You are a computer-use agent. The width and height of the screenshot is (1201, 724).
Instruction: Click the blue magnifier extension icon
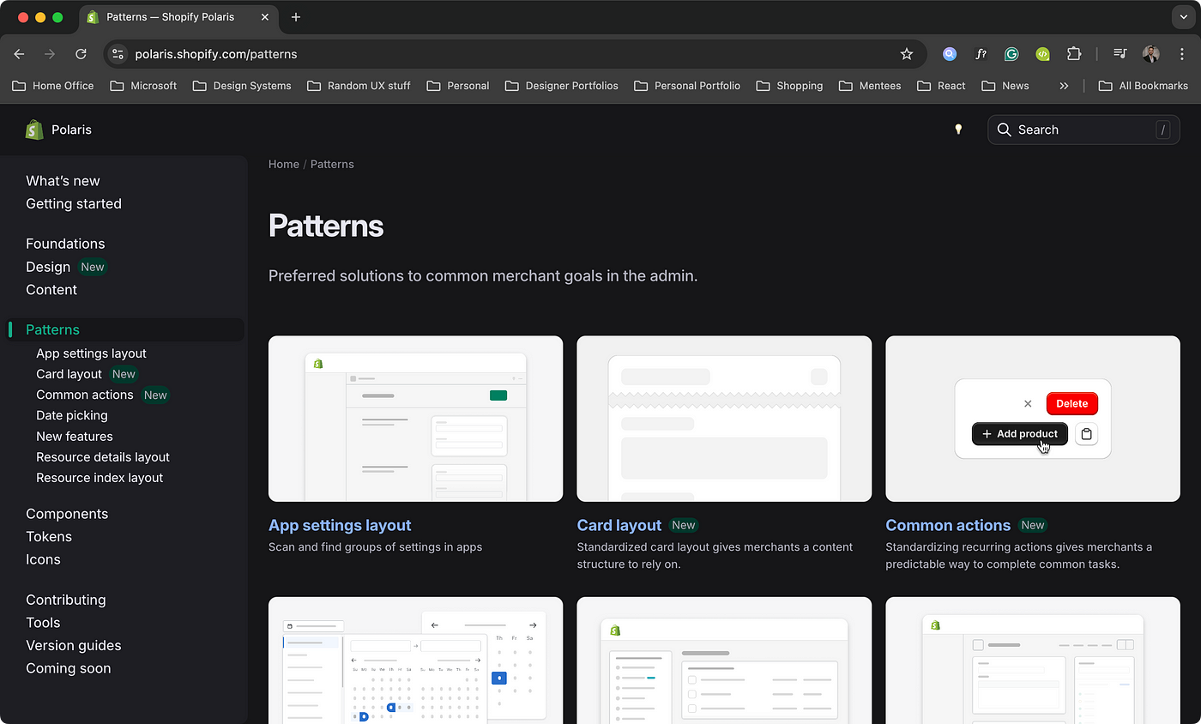click(x=950, y=53)
